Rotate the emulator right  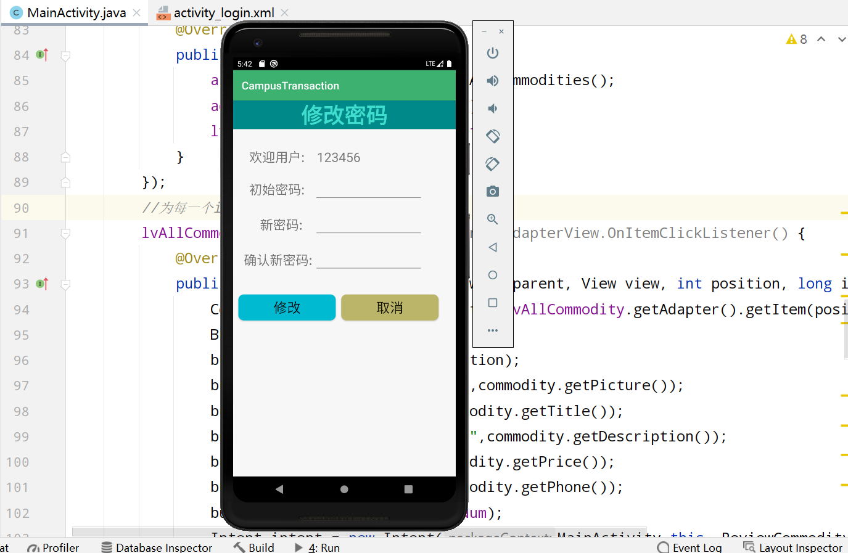492,164
